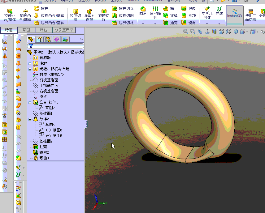
Task: Expand the manager panel tabs chevron
Action: tap(81, 39)
